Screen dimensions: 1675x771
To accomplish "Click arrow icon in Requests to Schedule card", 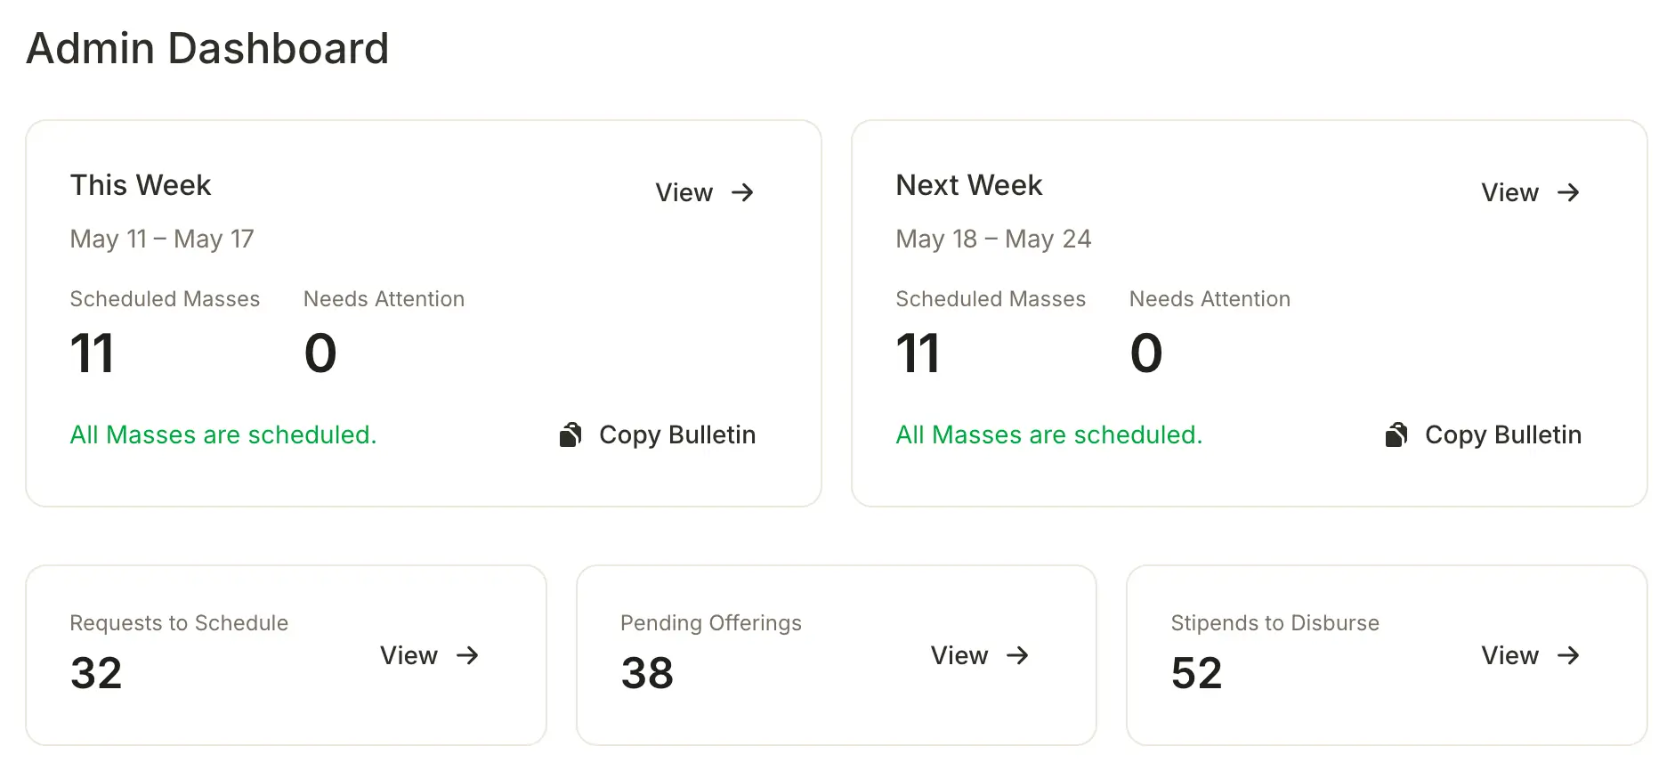I will click(467, 655).
